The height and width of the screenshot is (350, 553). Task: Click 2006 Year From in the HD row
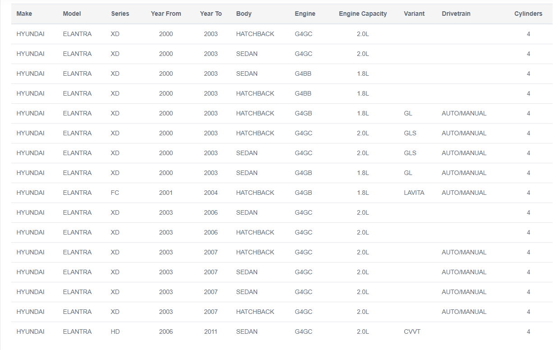(166, 332)
